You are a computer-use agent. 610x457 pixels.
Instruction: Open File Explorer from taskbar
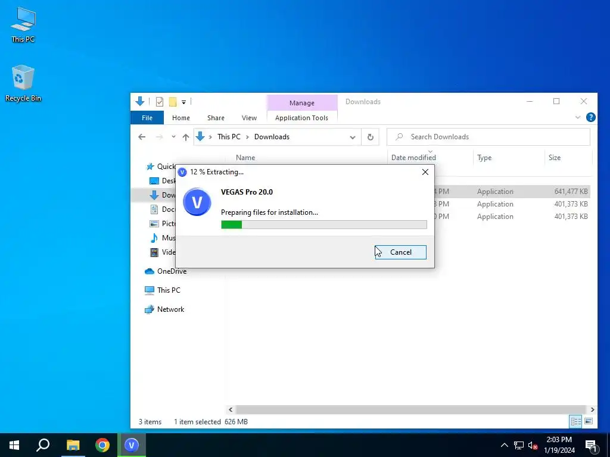coord(73,445)
